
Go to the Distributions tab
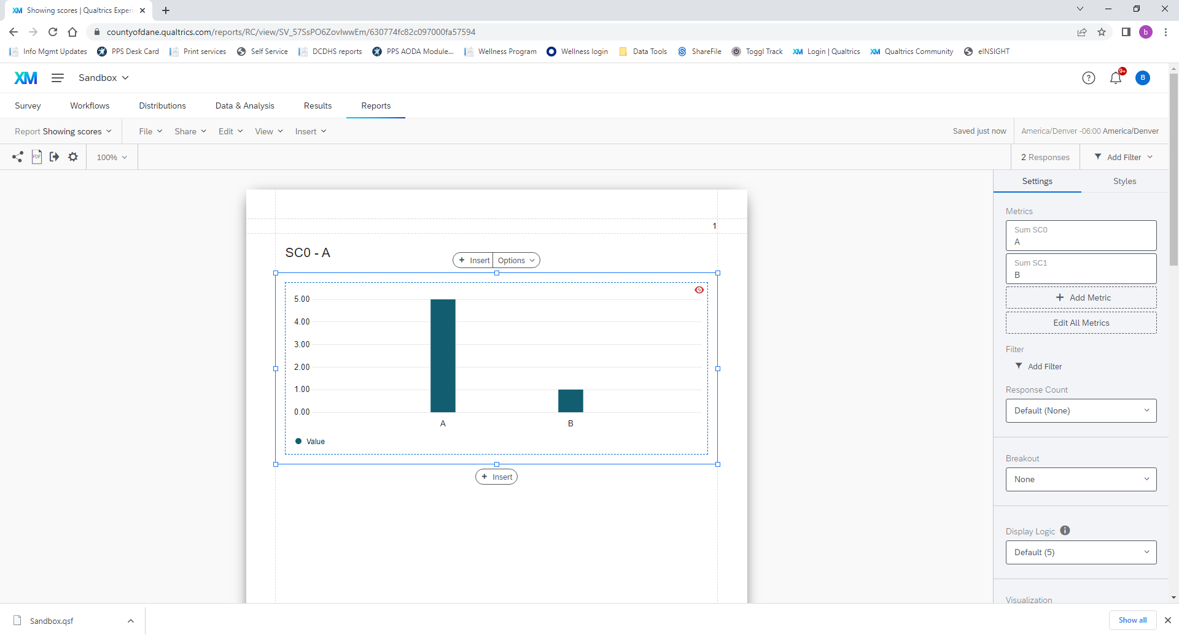(162, 106)
